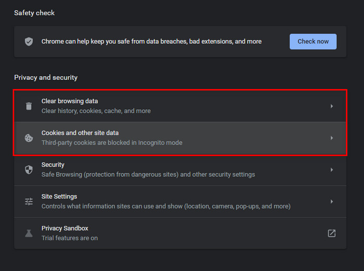Expand Clear browsing data arrow
The image size is (364, 271).
pos(332,106)
